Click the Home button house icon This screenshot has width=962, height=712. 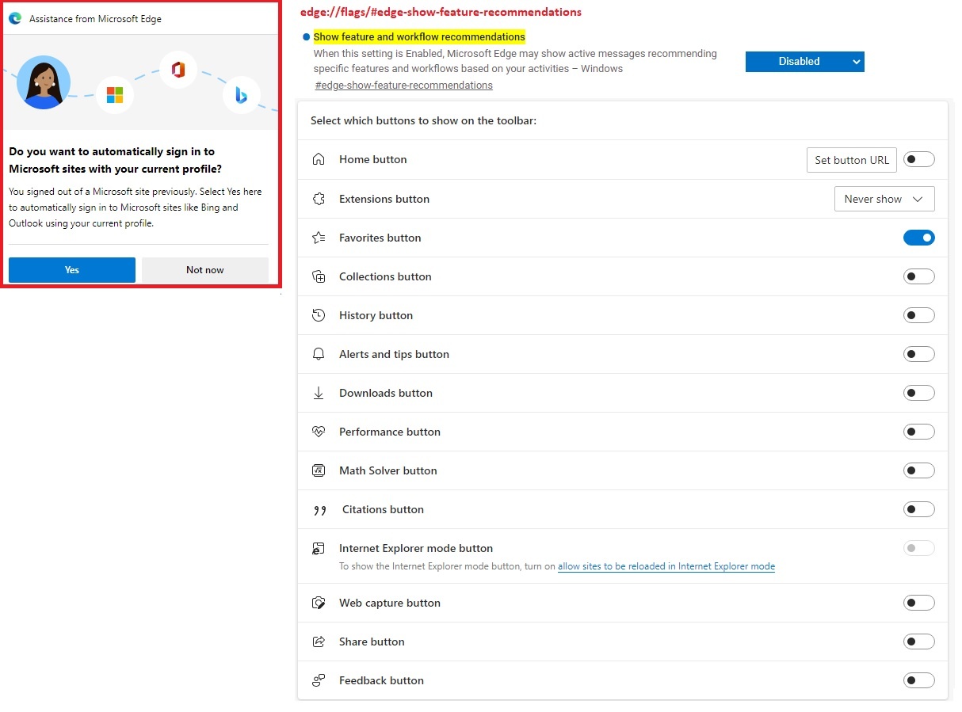click(319, 159)
